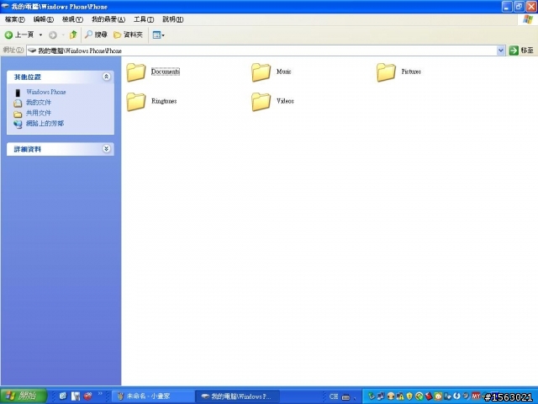Screen dimensions: 538x404
Task: Click the Network Places globe icon in sidebar
Action: [x=18, y=125]
